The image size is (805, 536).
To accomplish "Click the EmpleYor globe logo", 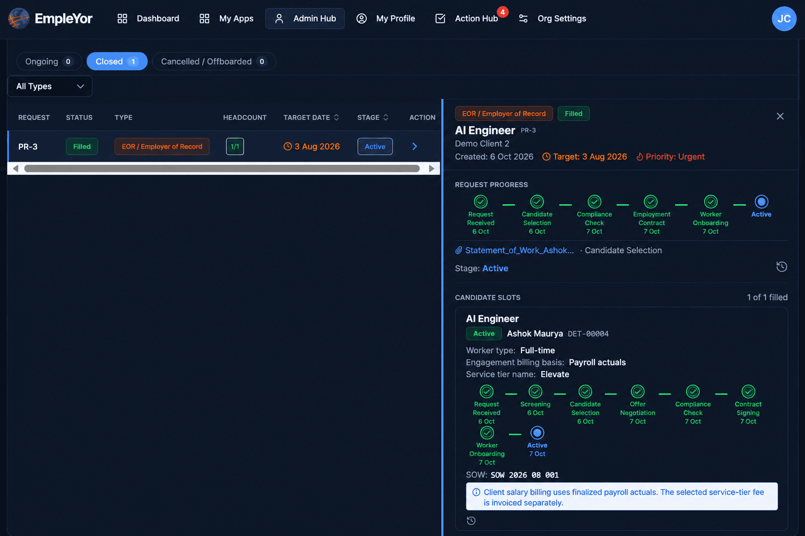I will [x=19, y=18].
